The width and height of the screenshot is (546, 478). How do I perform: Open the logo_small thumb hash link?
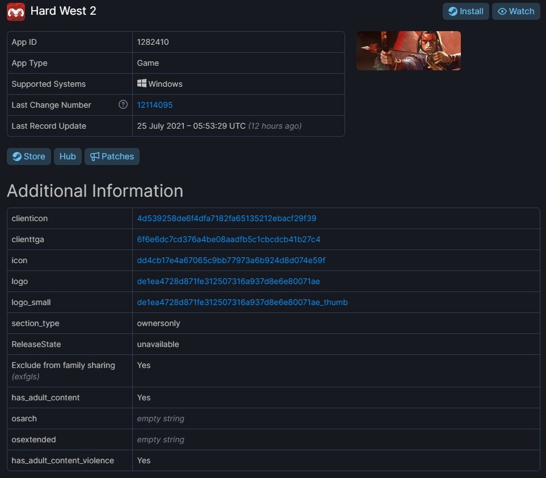(x=242, y=302)
